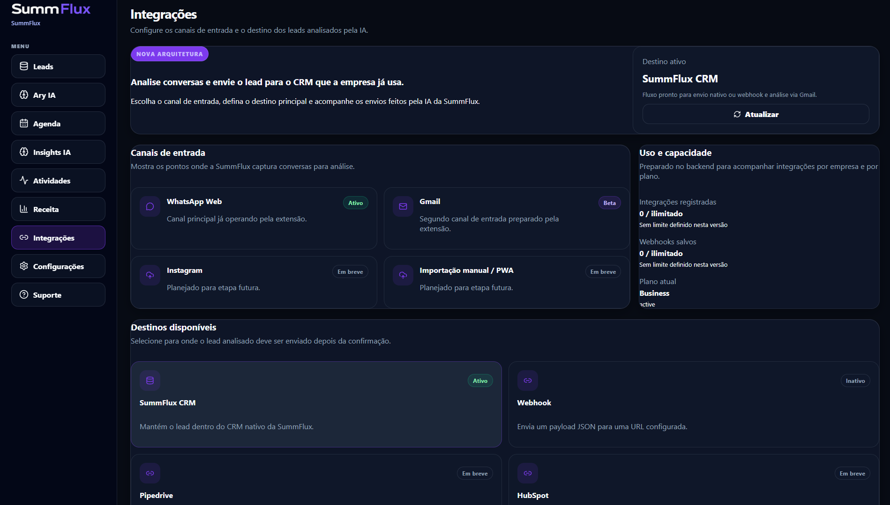Click the Inativo badge on Webhook
The image size is (890, 505).
point(855,381)
